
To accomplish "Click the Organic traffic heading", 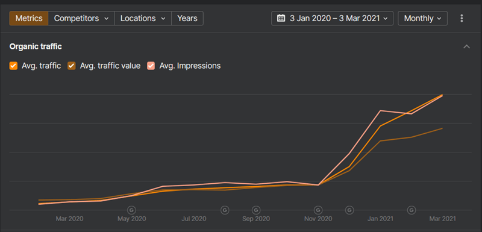I will (36, 47).
